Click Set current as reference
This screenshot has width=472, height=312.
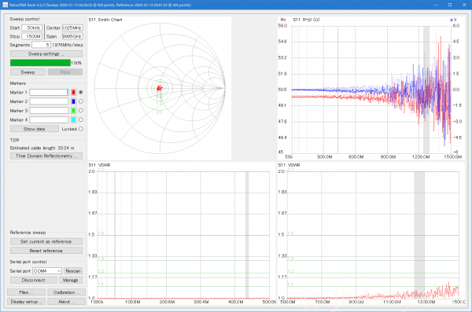tap(46, 241)
